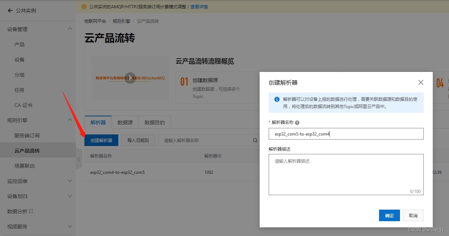Click the 导入旧规则 button
The width and height of the screenshot is (449, 236).
tap(138, 140)
